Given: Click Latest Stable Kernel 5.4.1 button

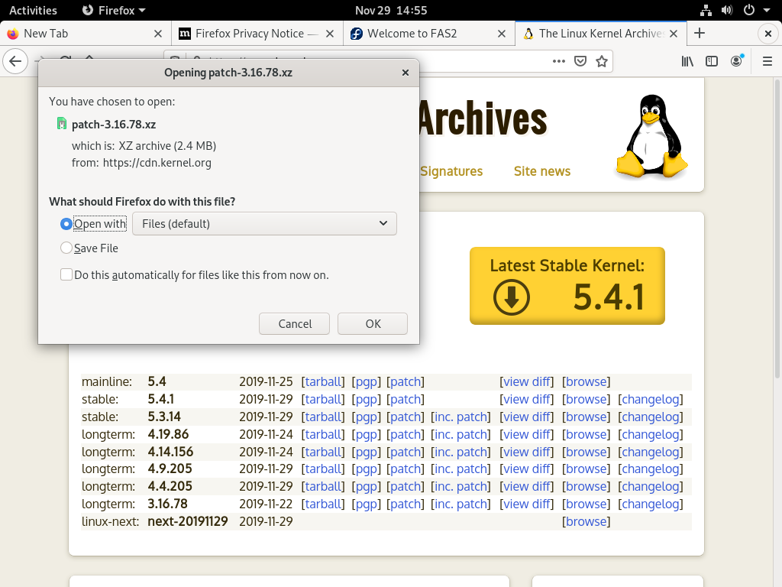Looking at the screenshot, I should (x=567, y=286).
